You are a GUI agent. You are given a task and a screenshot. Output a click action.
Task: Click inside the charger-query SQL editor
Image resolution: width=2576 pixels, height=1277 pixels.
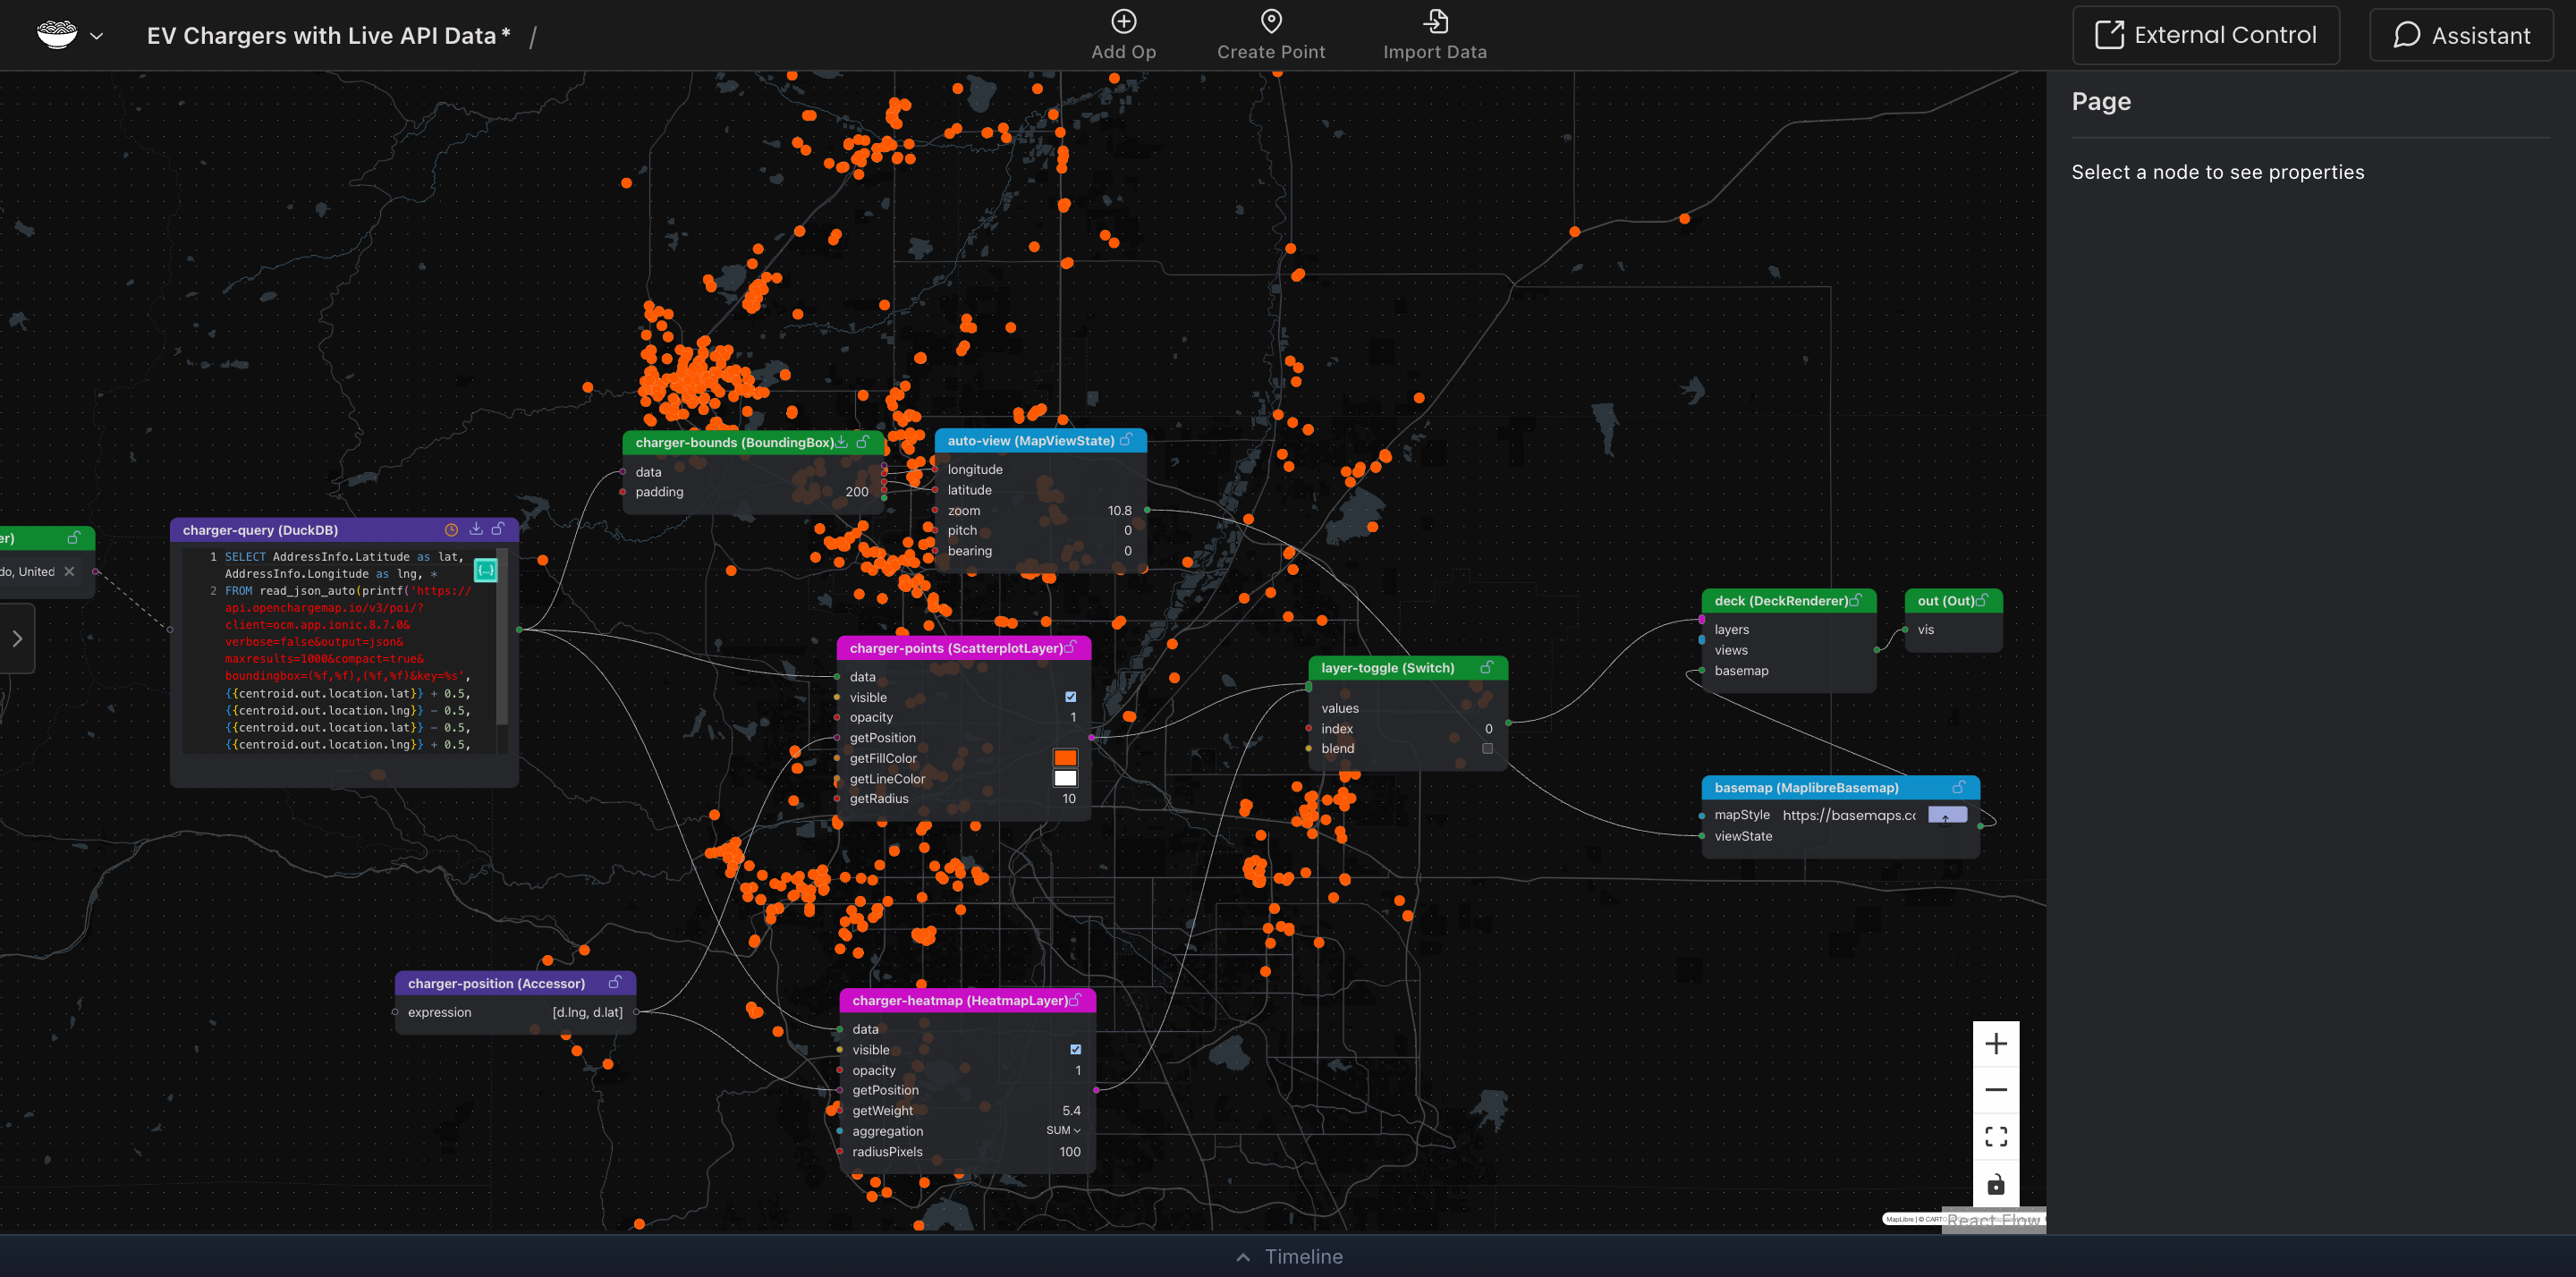345,650
